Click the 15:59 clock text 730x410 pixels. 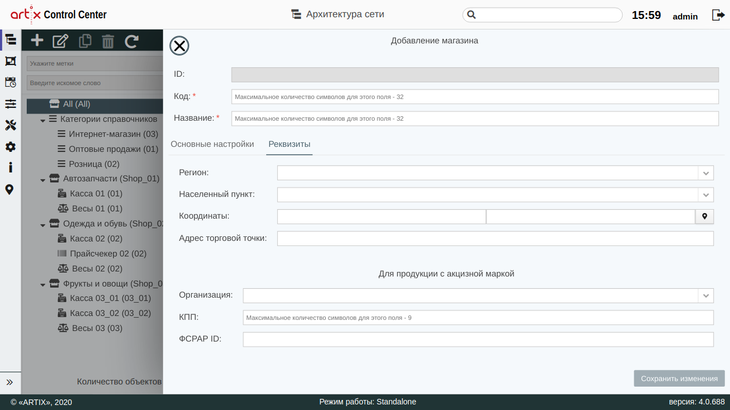coord(646,15)
